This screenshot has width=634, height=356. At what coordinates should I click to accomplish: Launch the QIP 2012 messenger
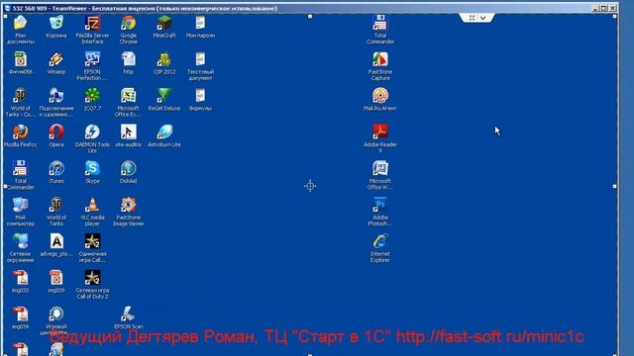[x=164, y=59]
